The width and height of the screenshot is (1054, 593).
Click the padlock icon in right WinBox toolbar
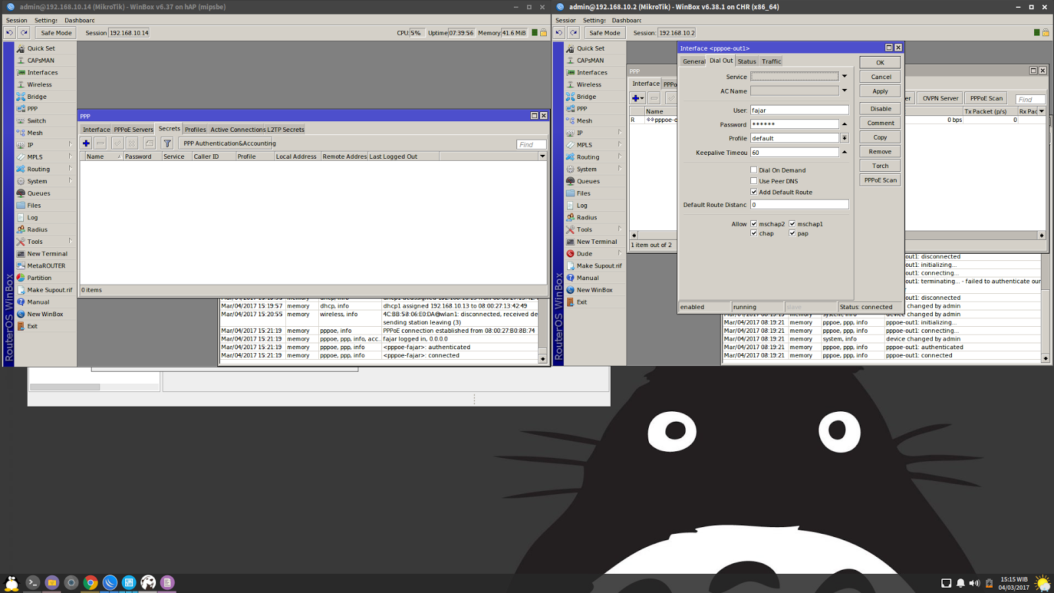click(1045, 32)
